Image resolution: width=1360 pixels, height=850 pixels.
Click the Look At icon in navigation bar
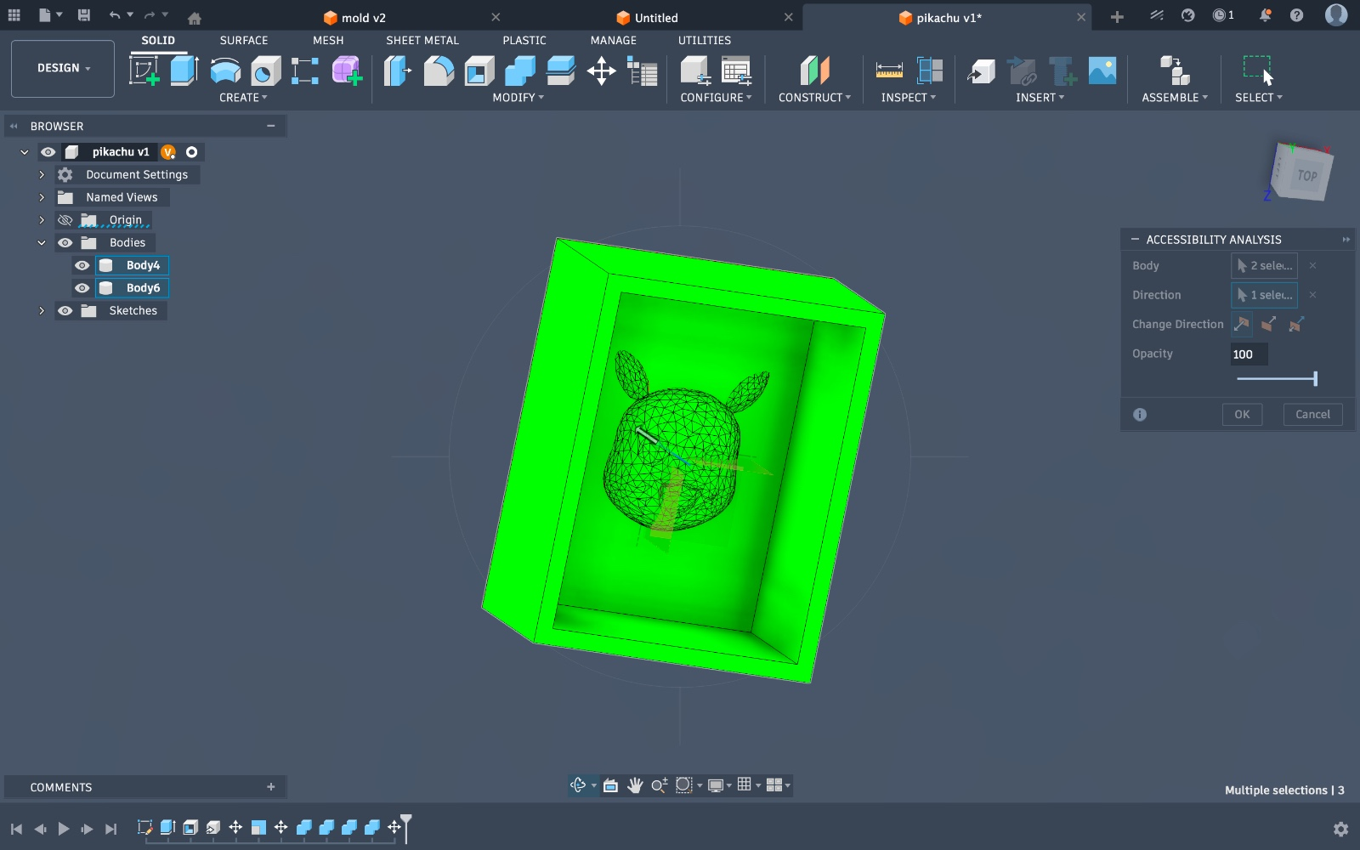[x=610, y=785]
